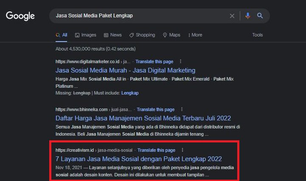
Task: Click the https://creativism.id URL text
Action: tap(75, 150)
